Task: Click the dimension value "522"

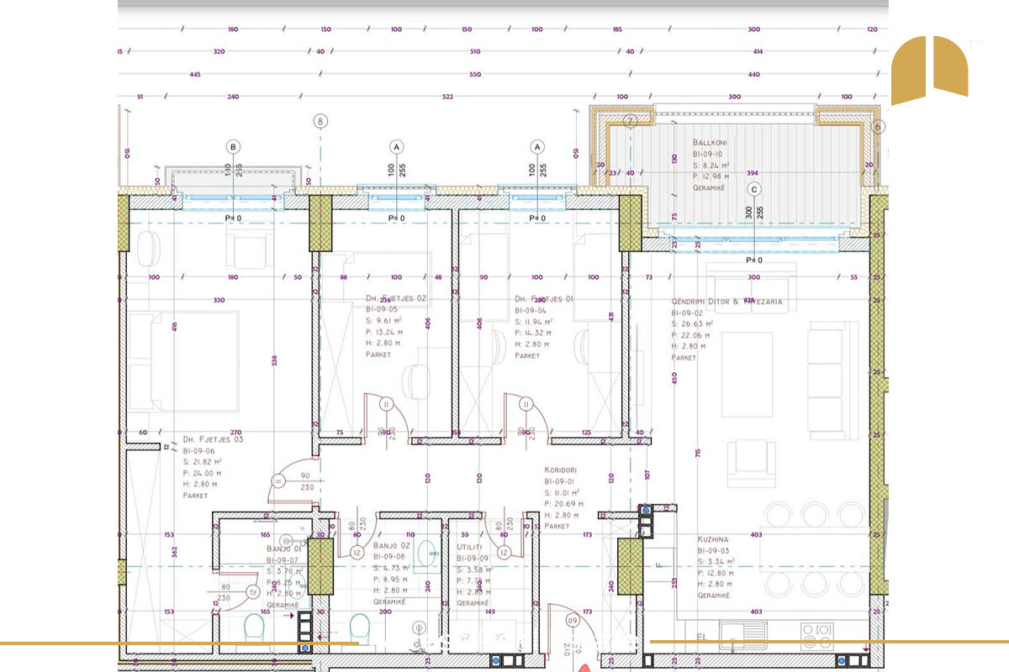Action: tap(448, 97)
